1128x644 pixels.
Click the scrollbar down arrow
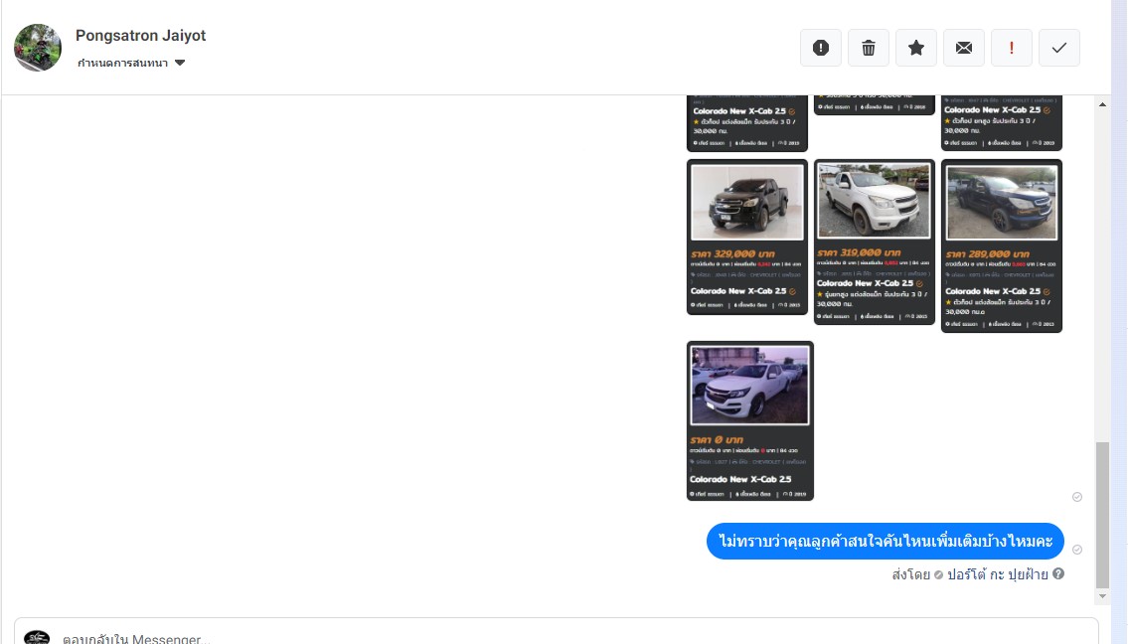point(1101,596)
